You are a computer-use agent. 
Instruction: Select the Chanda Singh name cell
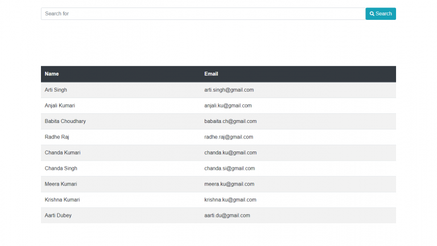61,169
